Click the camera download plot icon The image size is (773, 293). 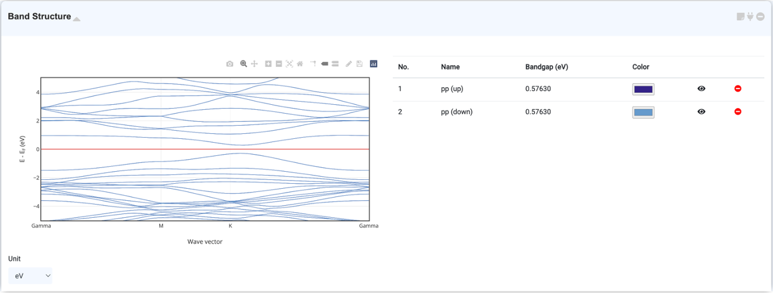pos(230,64)
